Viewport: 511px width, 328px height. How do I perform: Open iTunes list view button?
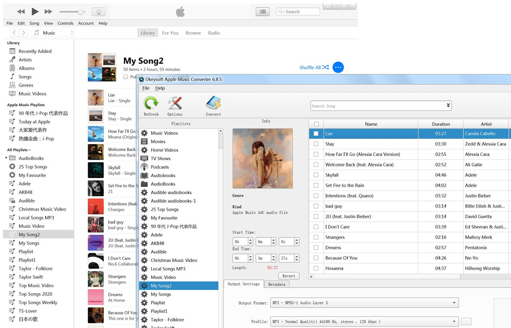[x=262, y=12]
